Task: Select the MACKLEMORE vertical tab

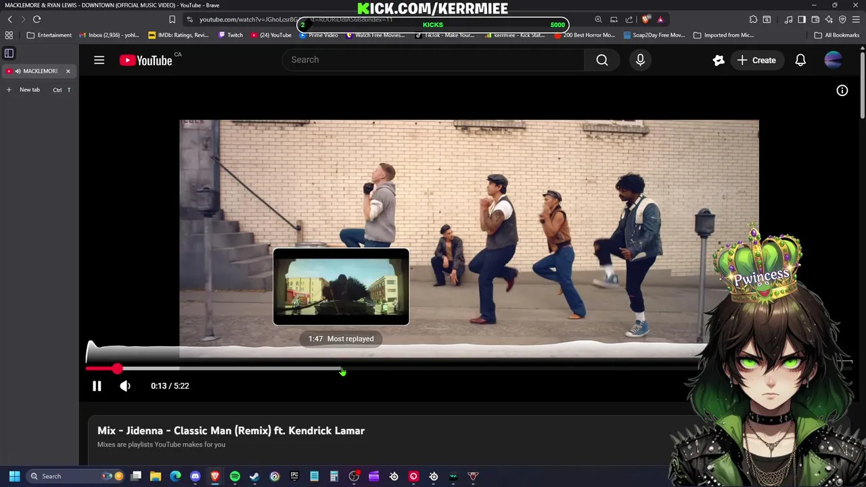Action: click(x=38, y=71)
